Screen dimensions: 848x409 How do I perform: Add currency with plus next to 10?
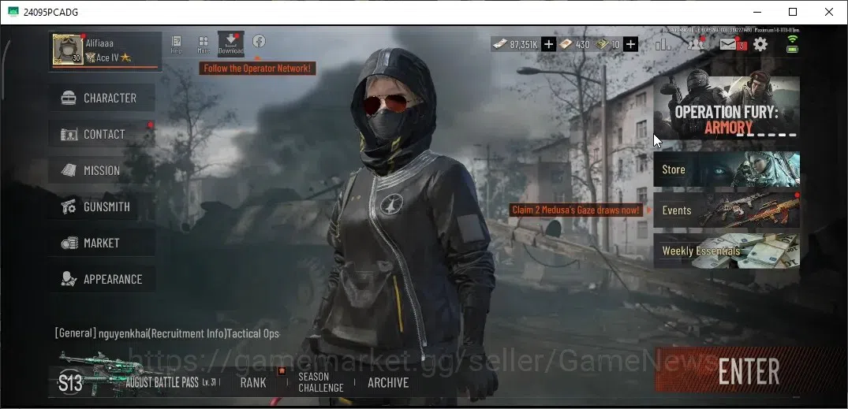[x=630, y=44]
